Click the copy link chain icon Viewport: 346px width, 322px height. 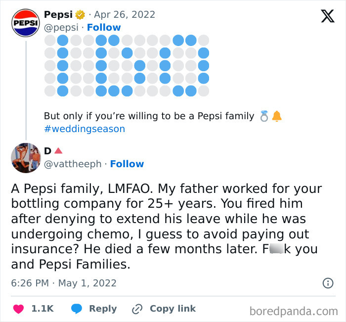137,309
